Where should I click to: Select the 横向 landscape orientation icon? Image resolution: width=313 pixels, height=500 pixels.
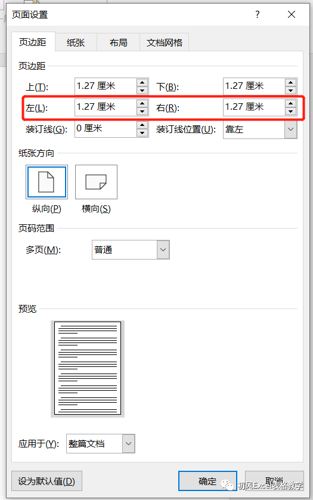click(96, 182)
